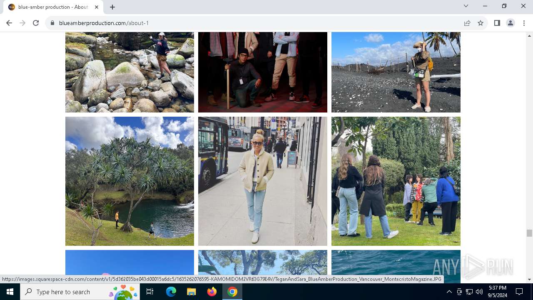Image resolution: width=533 pixels, height=300 pixels.
Task: Open the tab search dropdown
Action: (x=466, y=6)
